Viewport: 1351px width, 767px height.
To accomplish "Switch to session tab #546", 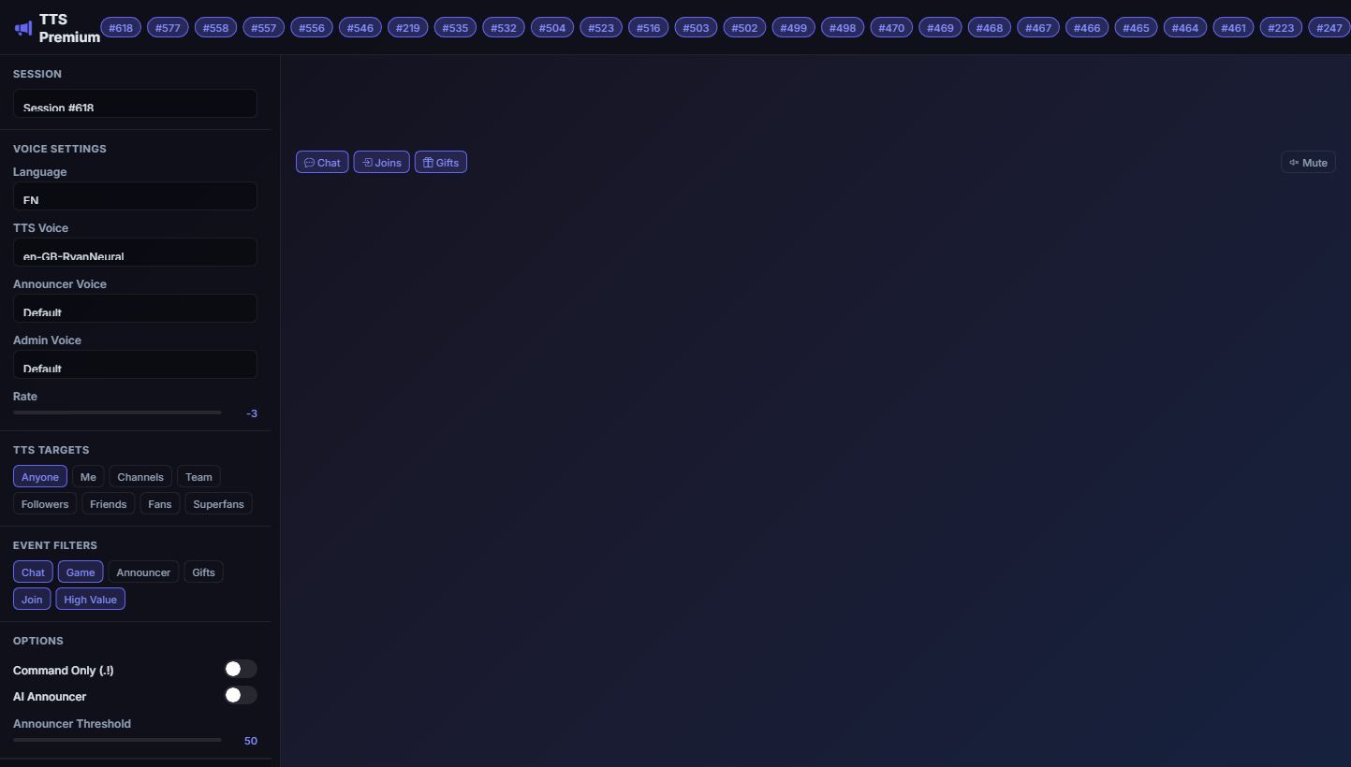I will coord(360,28).
